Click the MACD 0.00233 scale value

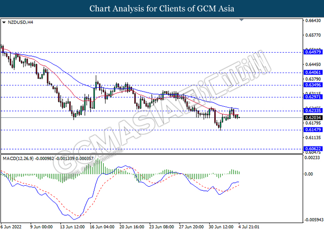(312, 158)
